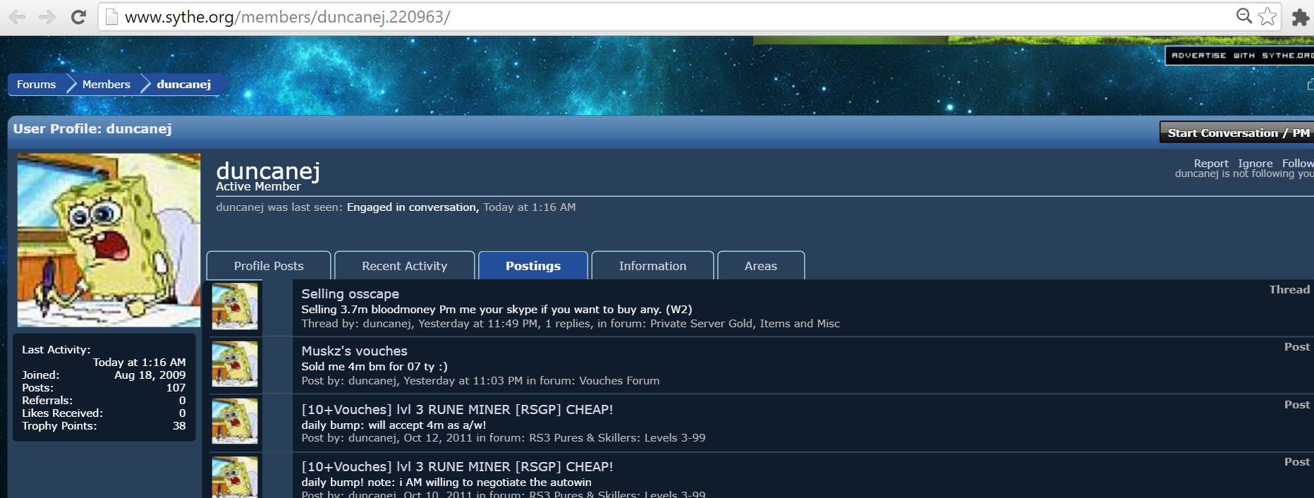Open the extensions puzzle-piece icon

click(x=1300, y=17)
